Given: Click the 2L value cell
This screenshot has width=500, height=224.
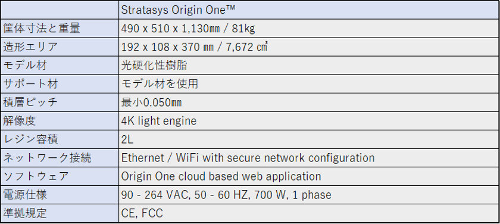Looking at the screenshot, I should (x=309, y=139).
